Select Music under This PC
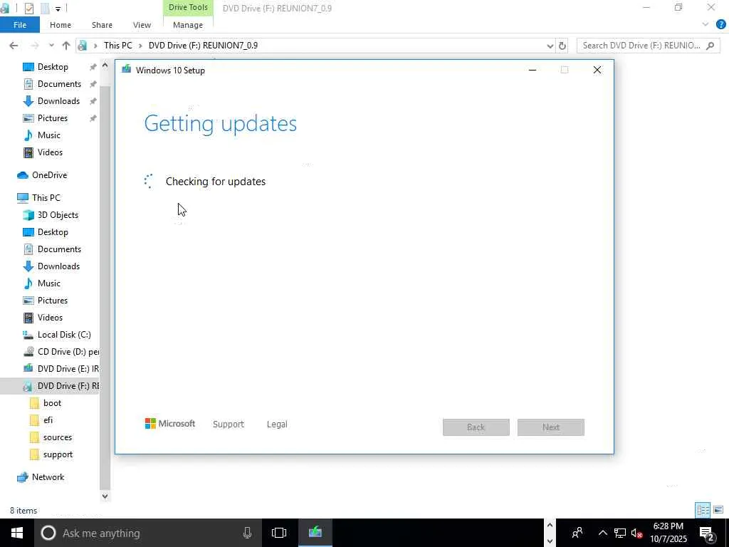This screenshot has width=729, height=547. [x=49, y=283]
